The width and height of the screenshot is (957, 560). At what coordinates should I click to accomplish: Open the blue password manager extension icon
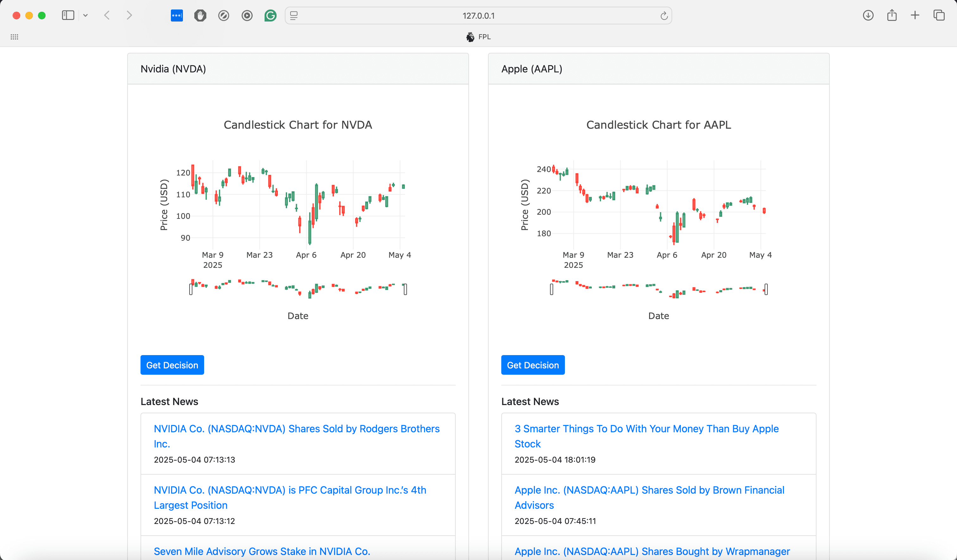(177, 15)
